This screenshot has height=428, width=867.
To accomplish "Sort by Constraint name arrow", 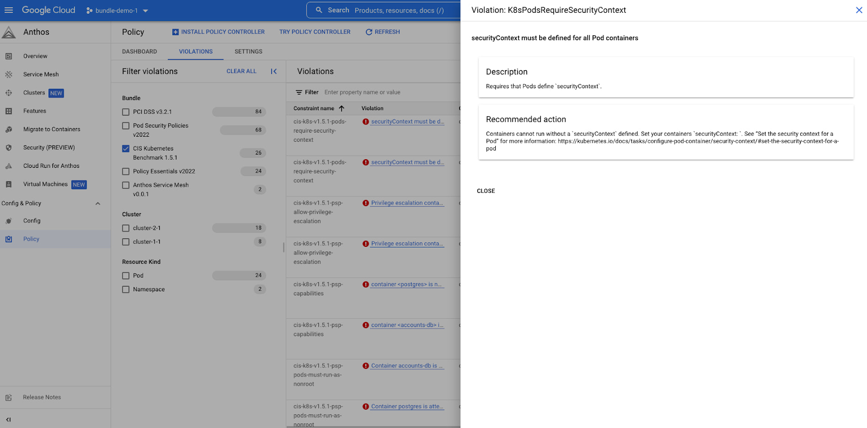I will click(x=342, y=108).
